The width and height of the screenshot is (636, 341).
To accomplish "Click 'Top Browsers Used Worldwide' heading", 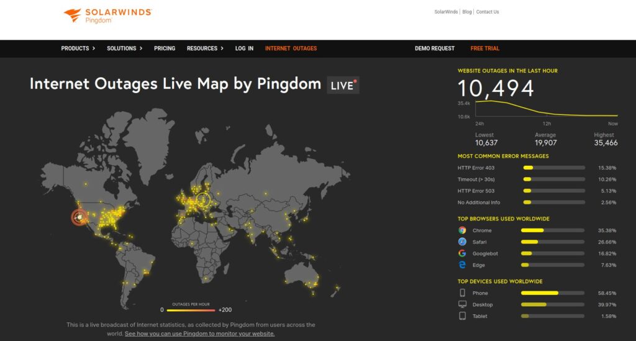I will tap(503, 219).
